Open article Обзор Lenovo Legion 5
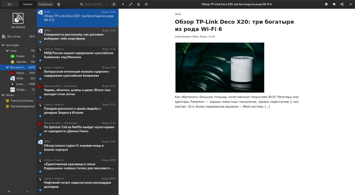This screenshot has height=195, width=355. [x=77, y=147]
